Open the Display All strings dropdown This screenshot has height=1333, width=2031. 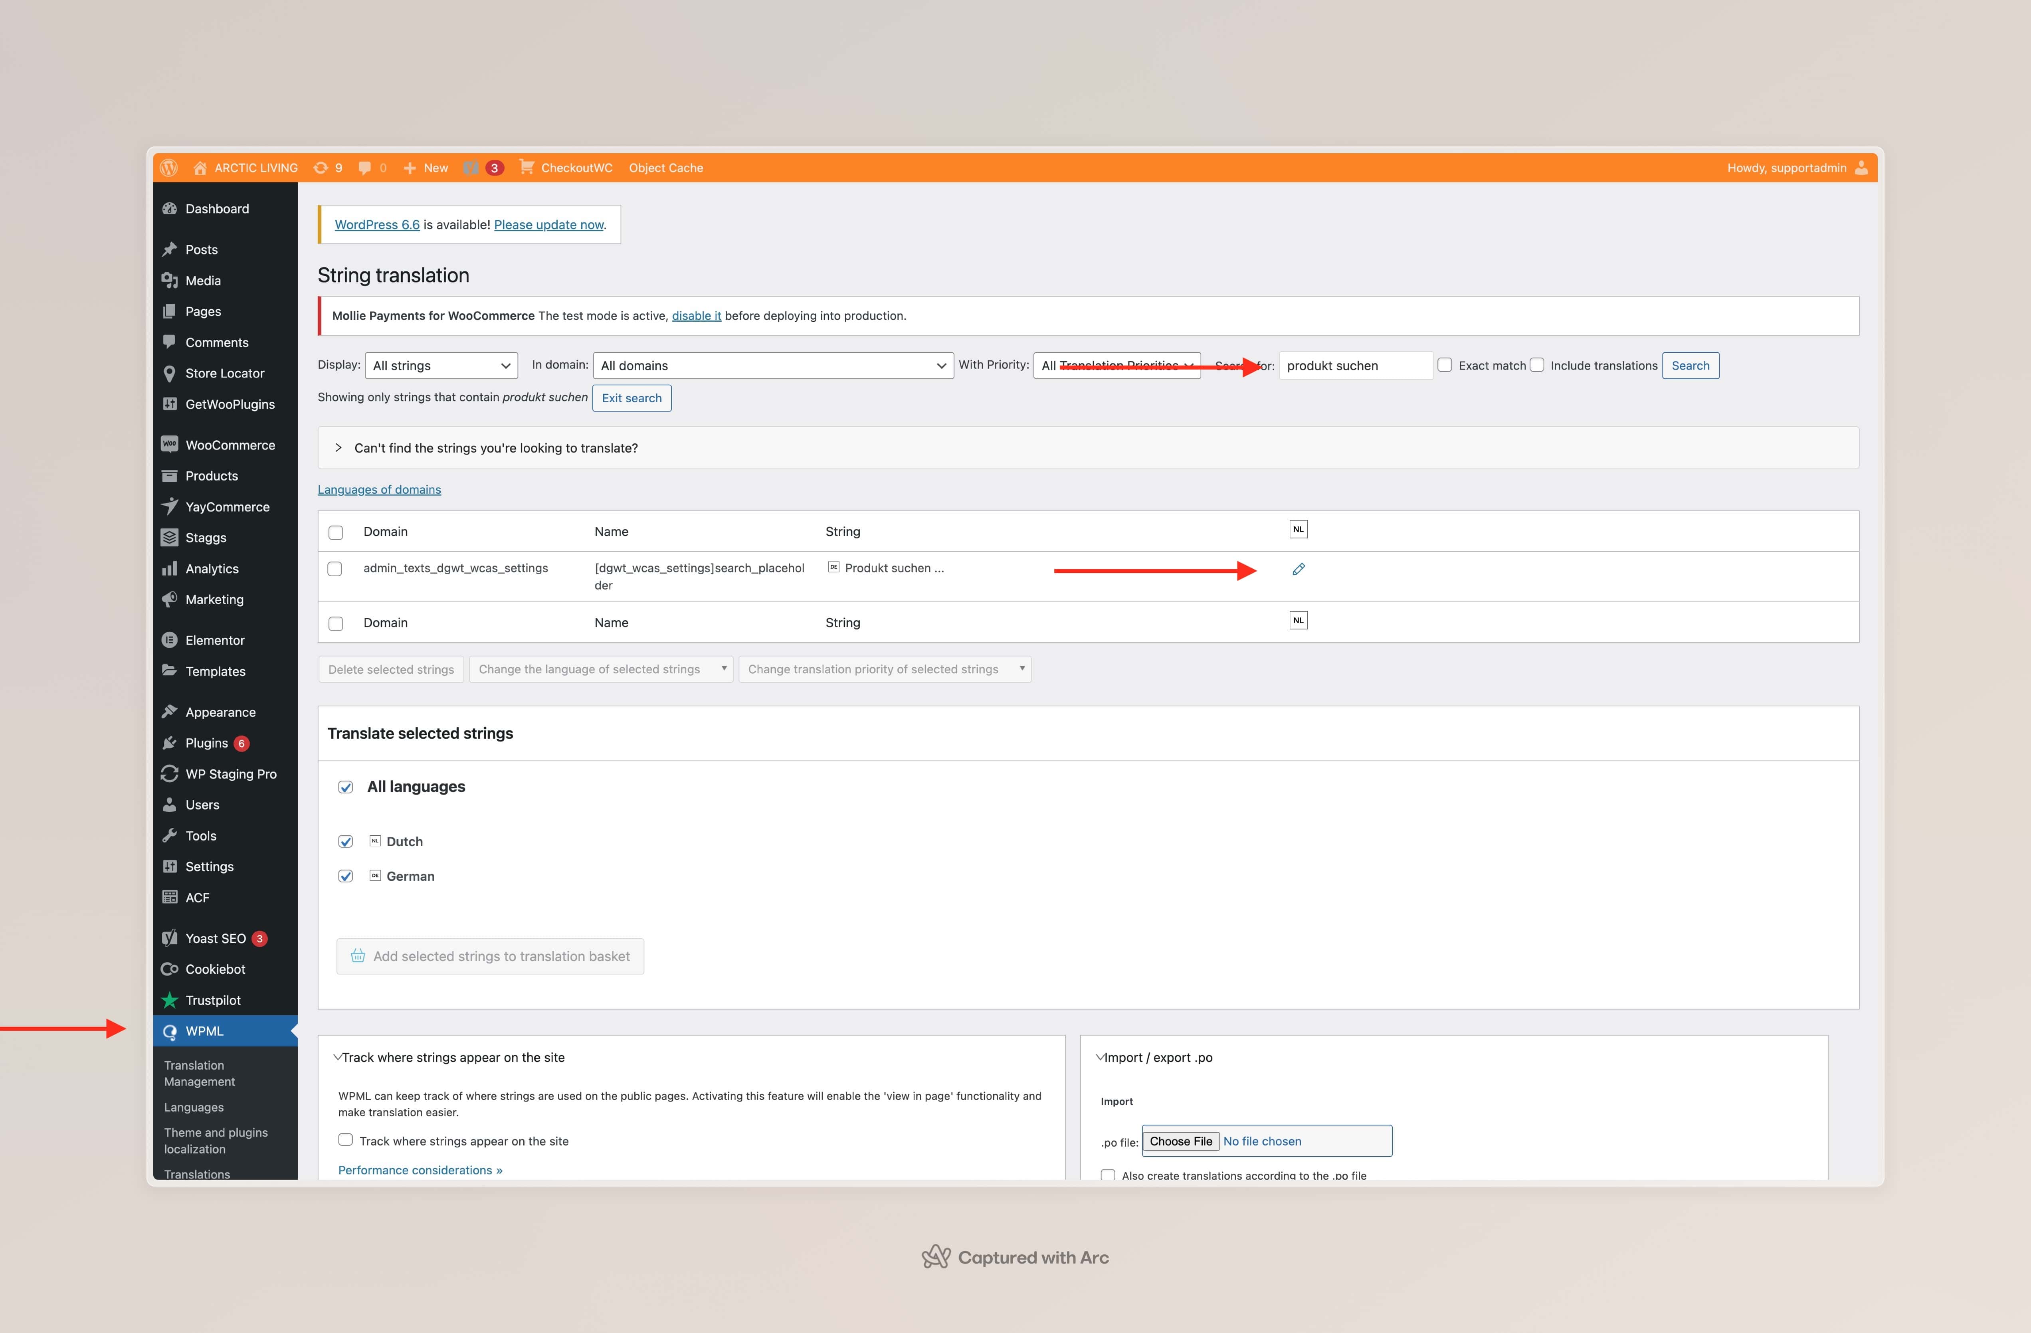(440, 365)
